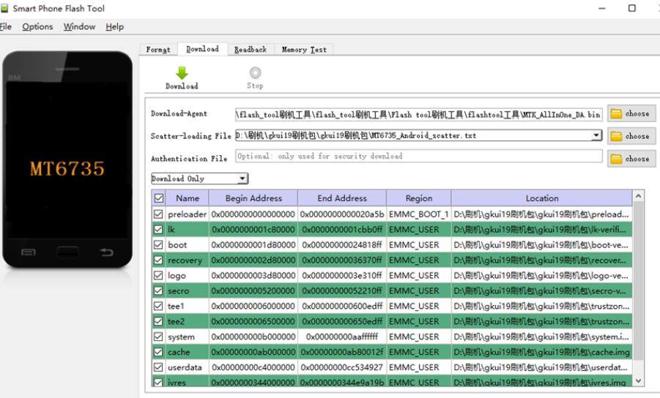Uncheck the recovery partition checkbox
Viewport: 660px width, 398px height.
(158, 260)
